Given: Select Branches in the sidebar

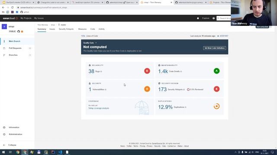Looking at the screenshot, I should click(17, 55).
